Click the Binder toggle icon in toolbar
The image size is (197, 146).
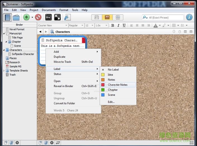click(x=7, y=17)
